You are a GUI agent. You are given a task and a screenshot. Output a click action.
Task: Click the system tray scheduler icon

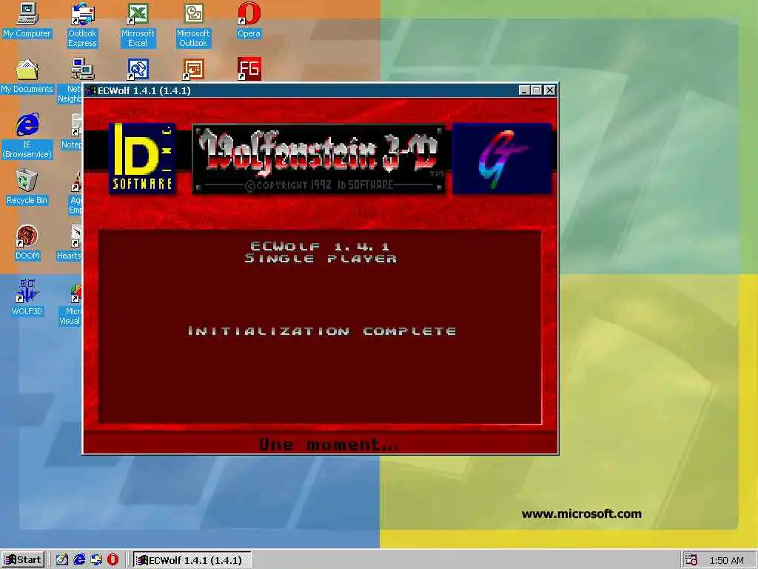691,560
